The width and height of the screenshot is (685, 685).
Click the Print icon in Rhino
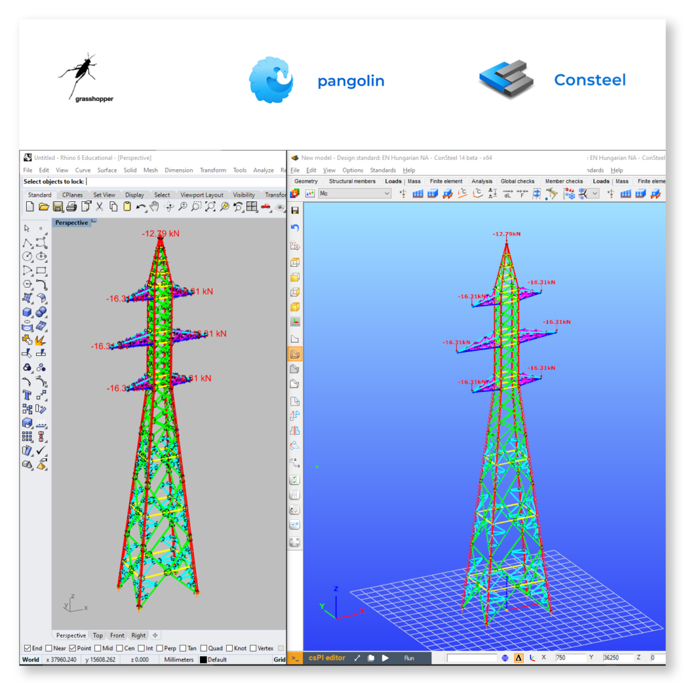click(x=72, y=207)
